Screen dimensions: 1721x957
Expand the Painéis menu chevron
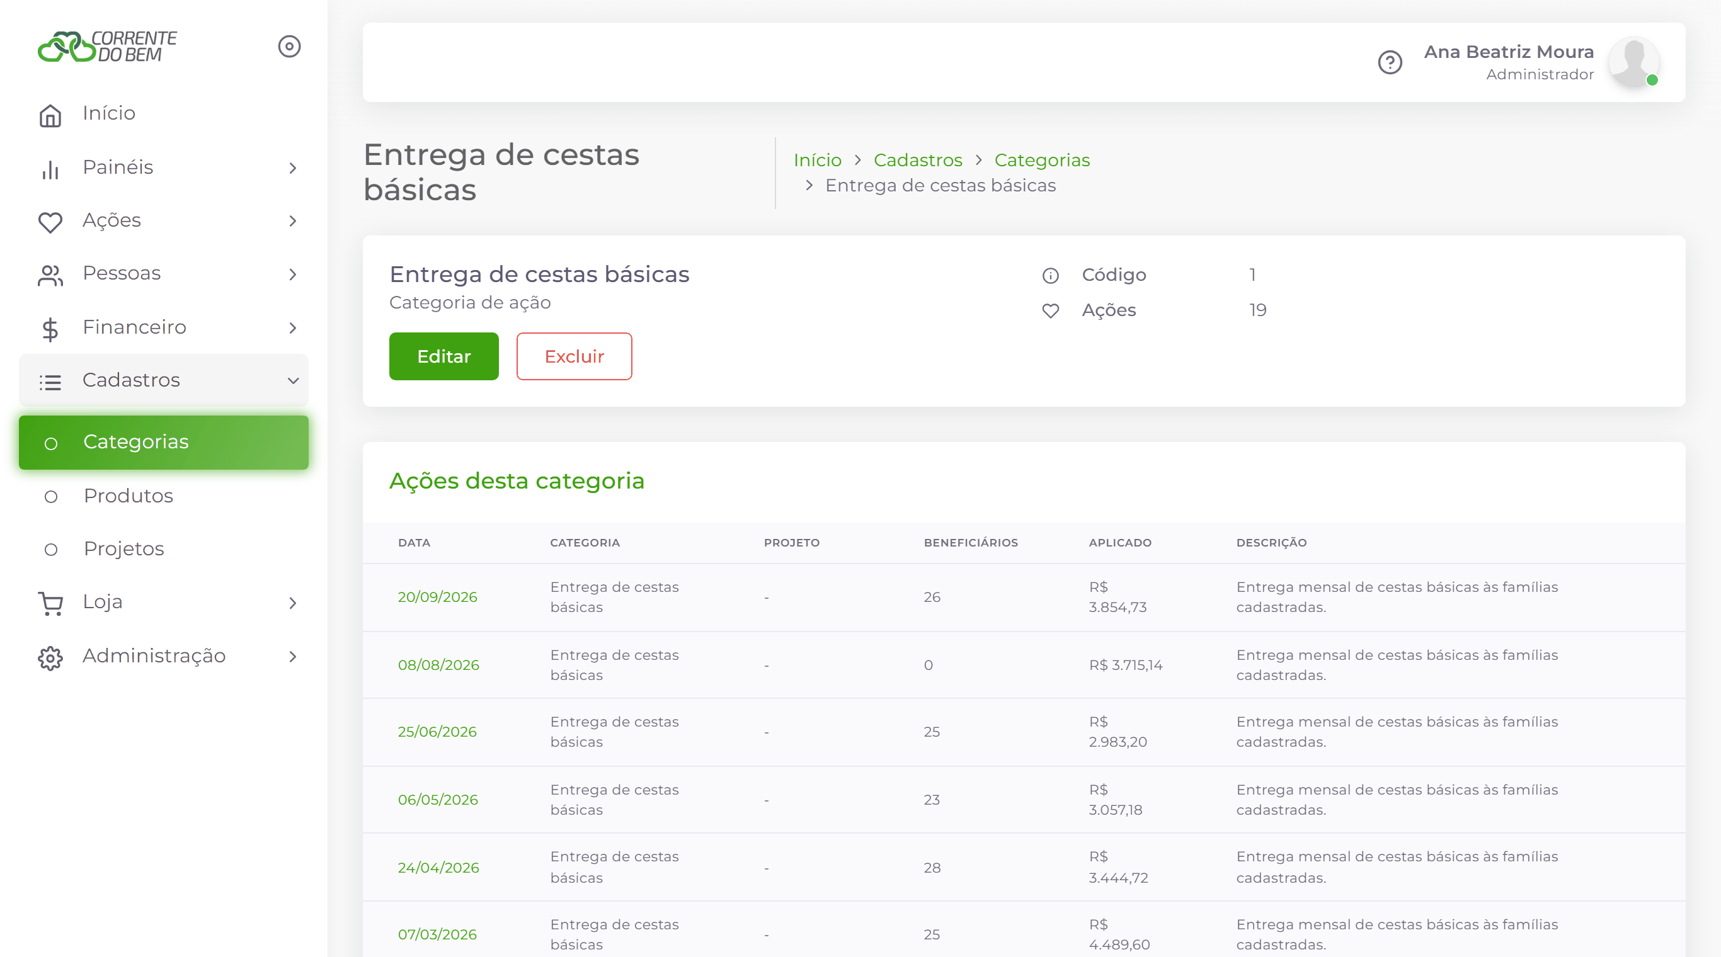click(293, 167)
